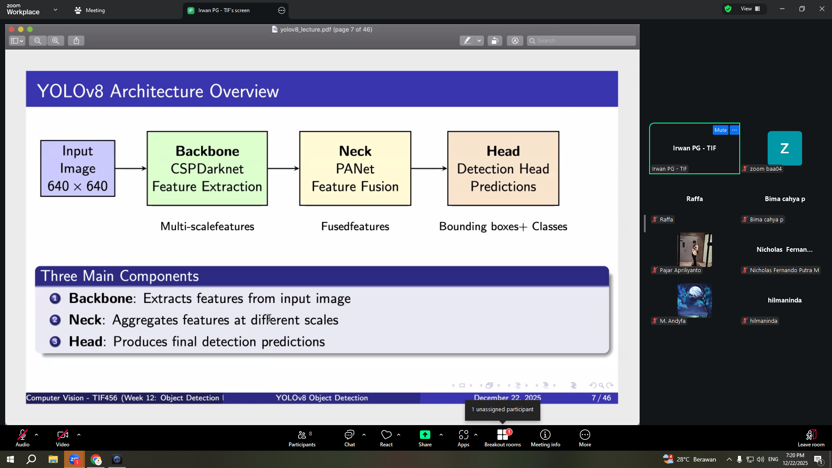Click the 1 unassigned participant tooltip
The width and height of the screenshot is (832, 468).
(x=503, y=409)
